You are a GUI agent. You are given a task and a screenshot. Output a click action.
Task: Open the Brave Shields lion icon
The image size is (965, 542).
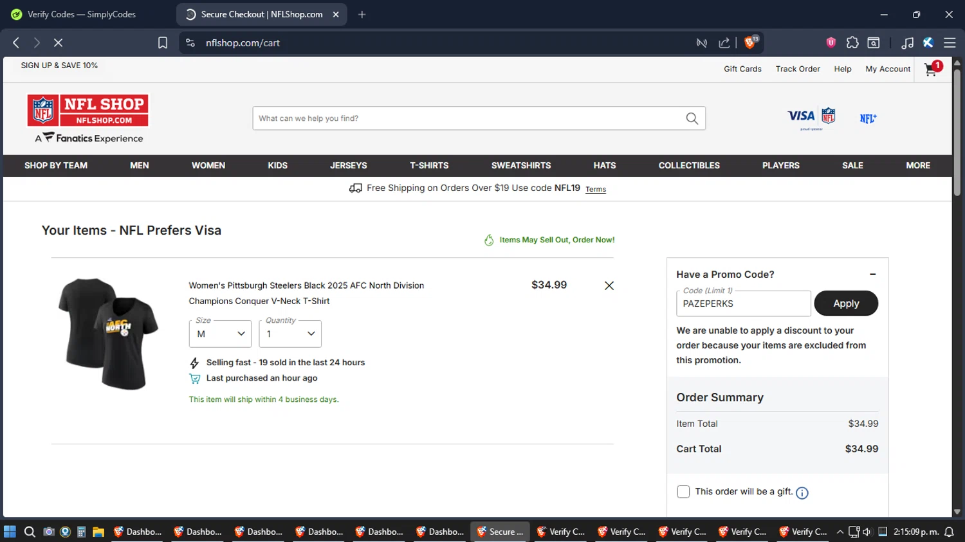[x=750, y=42]
